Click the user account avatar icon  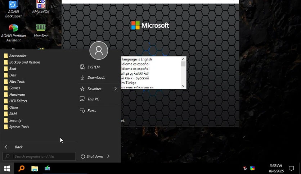tap(99, 51)
